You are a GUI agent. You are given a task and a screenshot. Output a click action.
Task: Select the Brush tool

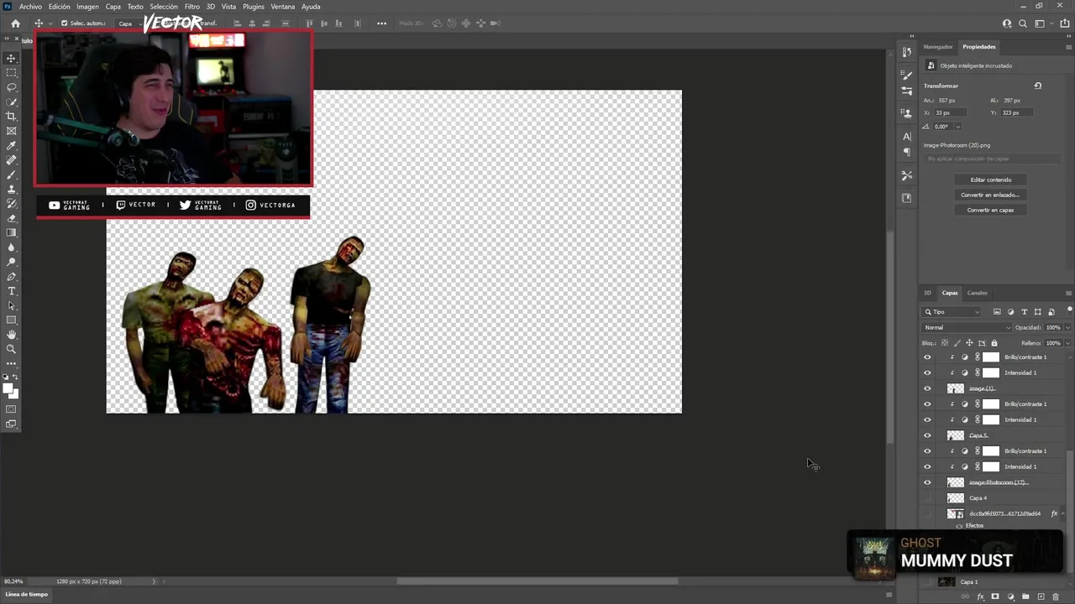12,174
